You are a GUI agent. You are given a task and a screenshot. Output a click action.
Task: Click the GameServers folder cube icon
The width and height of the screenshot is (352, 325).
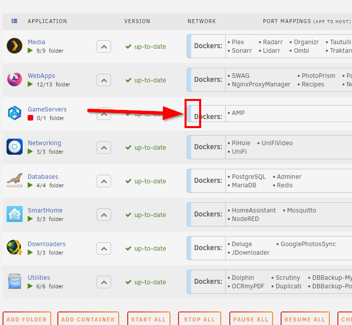click(x=15, y=113)
